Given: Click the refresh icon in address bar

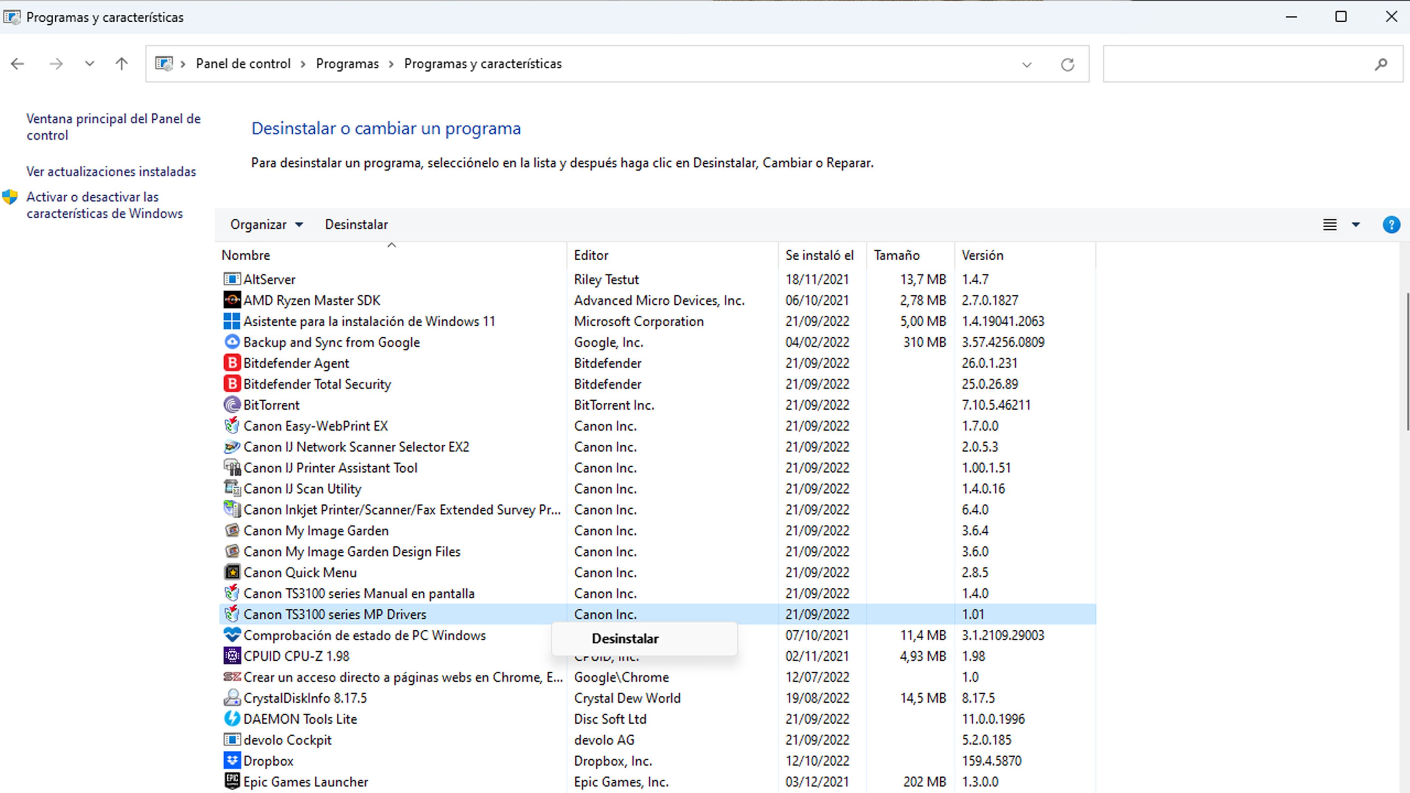Looking at the screenshot, I should click(x=1067, y=65).
